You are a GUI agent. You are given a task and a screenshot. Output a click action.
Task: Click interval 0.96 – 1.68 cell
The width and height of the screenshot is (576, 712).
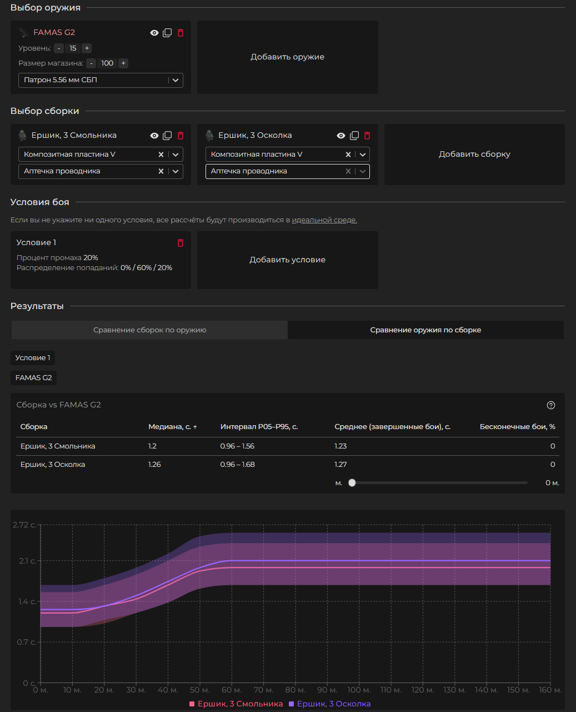point(237,465)
